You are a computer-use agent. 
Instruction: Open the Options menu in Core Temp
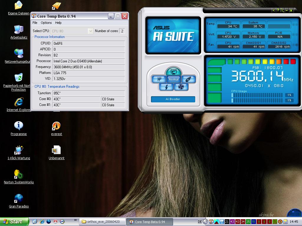[46, 23]
